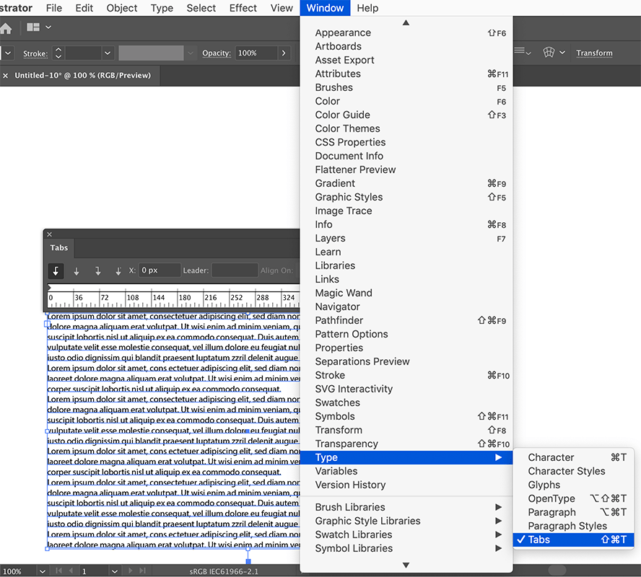The image size is (641, 577).
Task: Select the Center-Justified tab stop icon
Action: (77, 271)
